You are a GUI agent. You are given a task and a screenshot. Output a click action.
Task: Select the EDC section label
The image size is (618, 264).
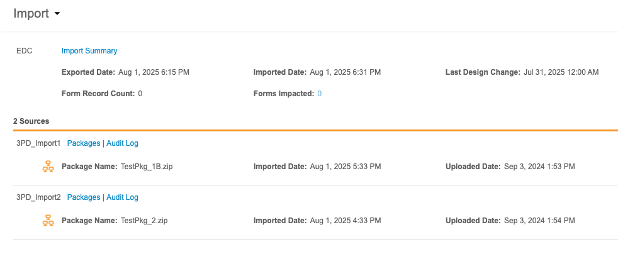tap(25, 51)
